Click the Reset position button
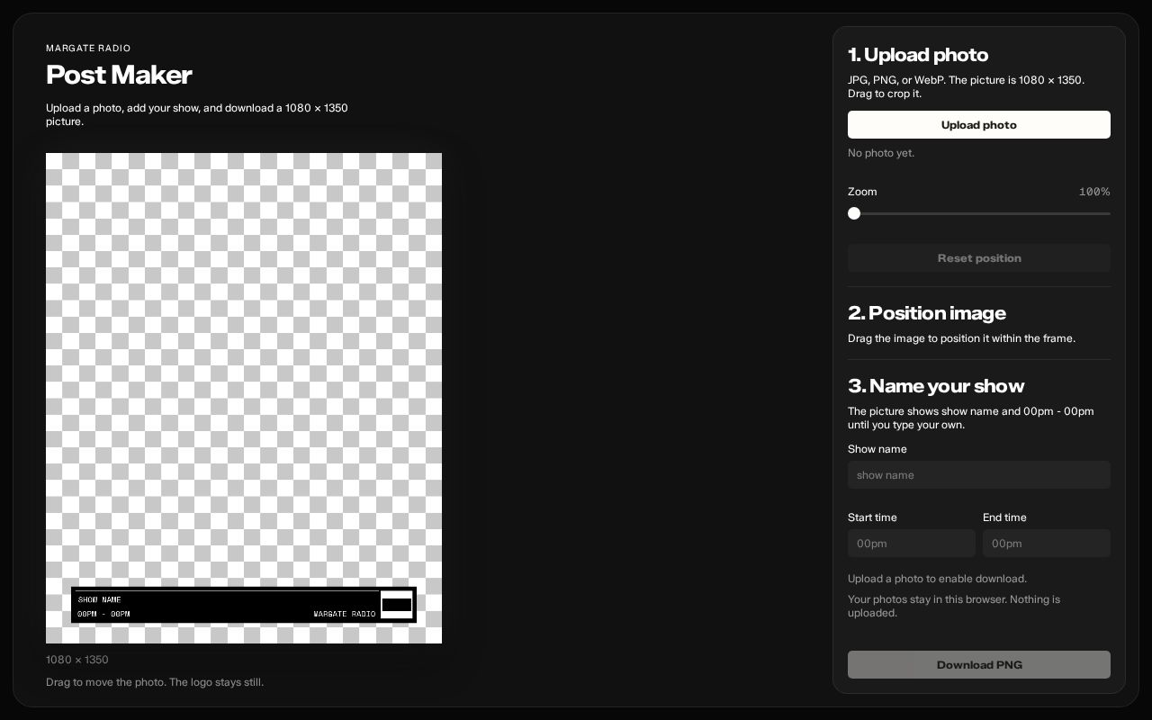Image resolution: width=1152 pixels, height=720 pixels. [979, 258]
